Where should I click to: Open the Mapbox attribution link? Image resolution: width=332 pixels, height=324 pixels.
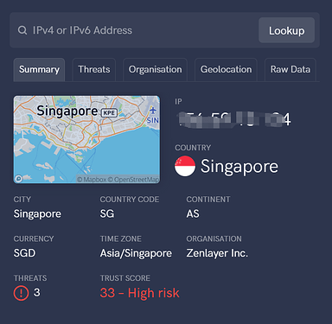92,180
